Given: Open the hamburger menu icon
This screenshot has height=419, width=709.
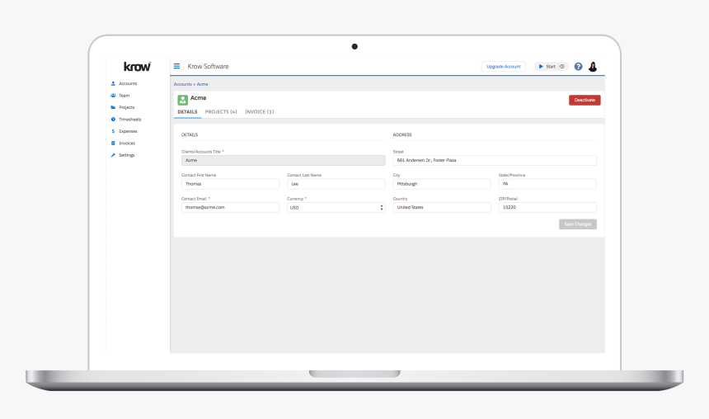Looking at the screenshot, I should [x=176, y=66].
